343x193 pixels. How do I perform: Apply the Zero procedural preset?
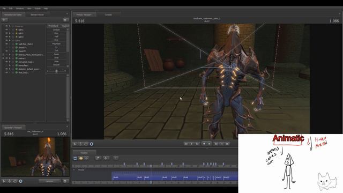(x=56, y=33)
